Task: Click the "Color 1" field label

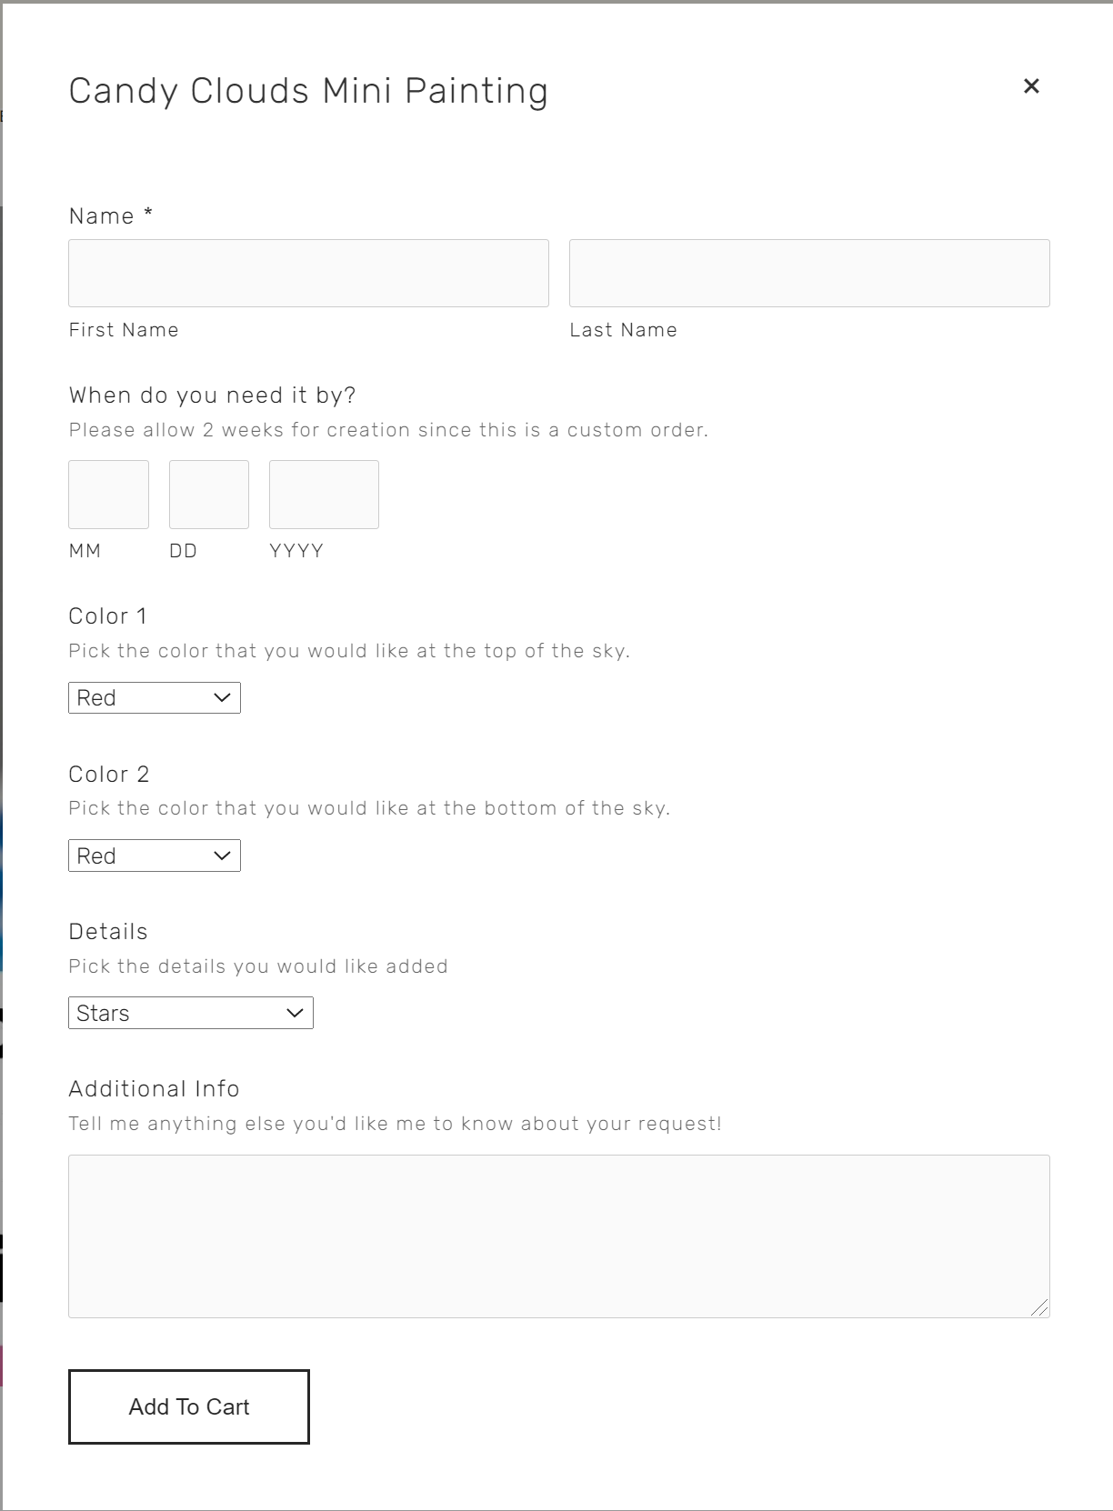Action: pos(107,616)
